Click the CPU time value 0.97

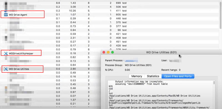(73, 92)
